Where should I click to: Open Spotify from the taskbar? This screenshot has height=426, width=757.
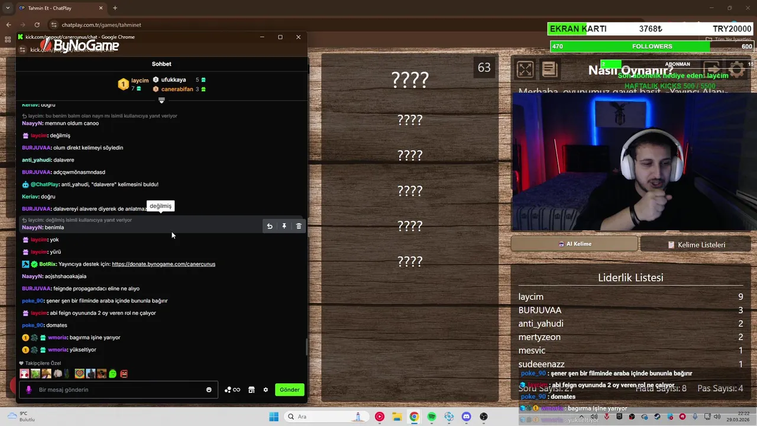[432, 417]
